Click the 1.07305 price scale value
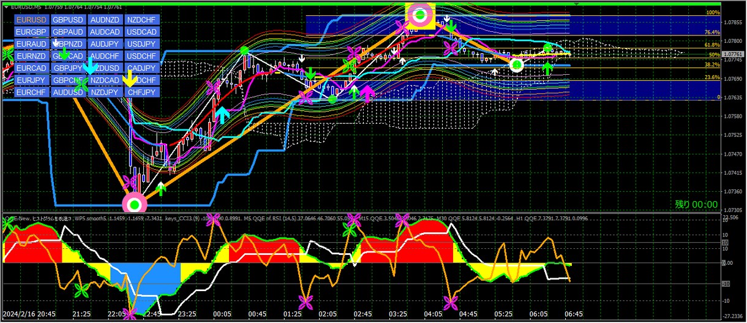 [x=733, y=210]
